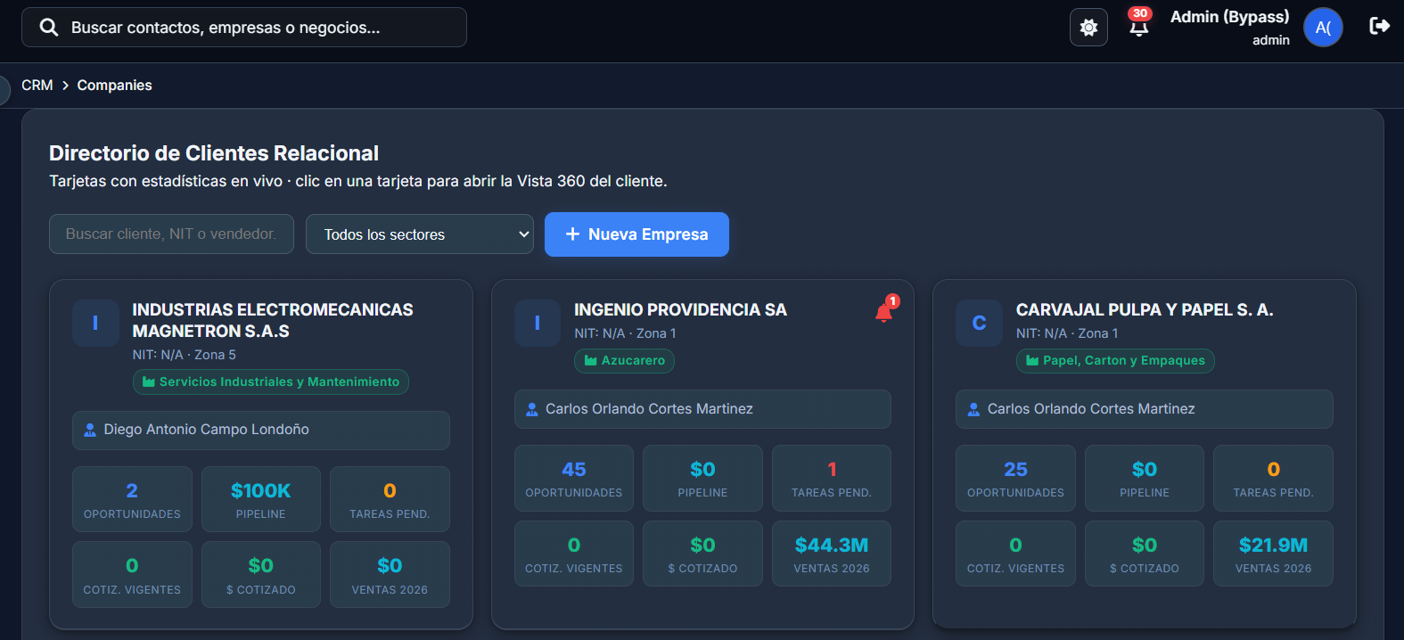The image size is (1404, 640).
Task: Click person icon in Ingenio Providencia seller row
Action: tap(532, 409)
